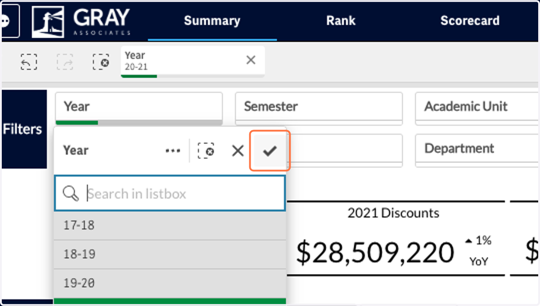Click the step back selection icon
Image resolution: width=540 pixels, height=306 pixels.
tap(29, 62)
